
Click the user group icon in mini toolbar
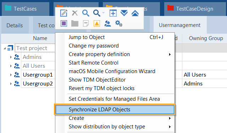click(108, 23)
